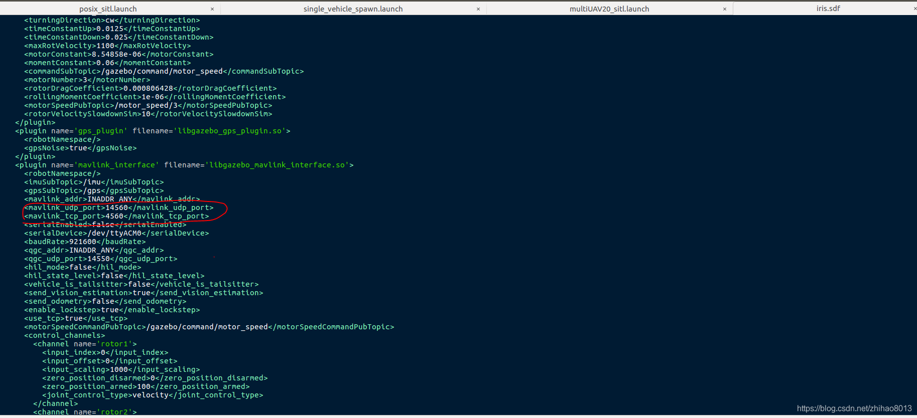Click the motorConstant 8.54858e-06 line
This screenshot has width=917, height=418.
pyautogui.click(x=119, y=54)
